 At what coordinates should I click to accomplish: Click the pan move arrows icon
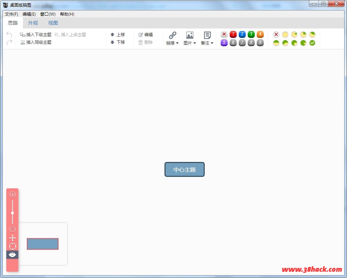[12, 238]
